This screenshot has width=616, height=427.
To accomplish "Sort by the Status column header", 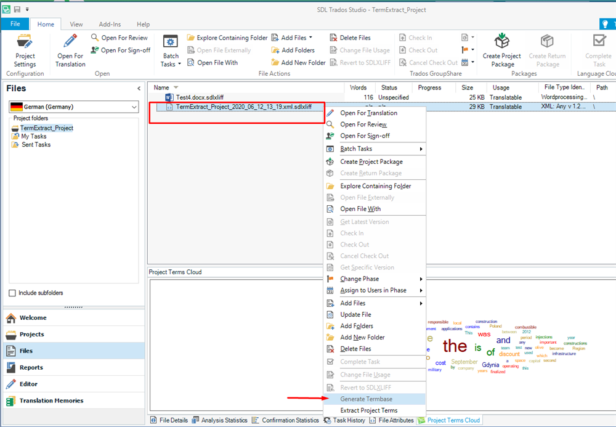I will click(389, 87).
